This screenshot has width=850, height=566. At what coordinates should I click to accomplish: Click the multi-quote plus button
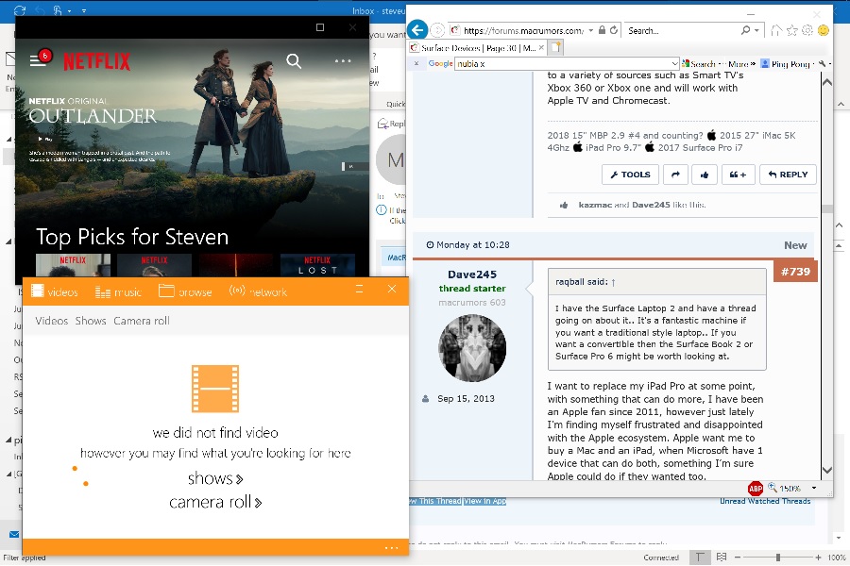(738, 175)
